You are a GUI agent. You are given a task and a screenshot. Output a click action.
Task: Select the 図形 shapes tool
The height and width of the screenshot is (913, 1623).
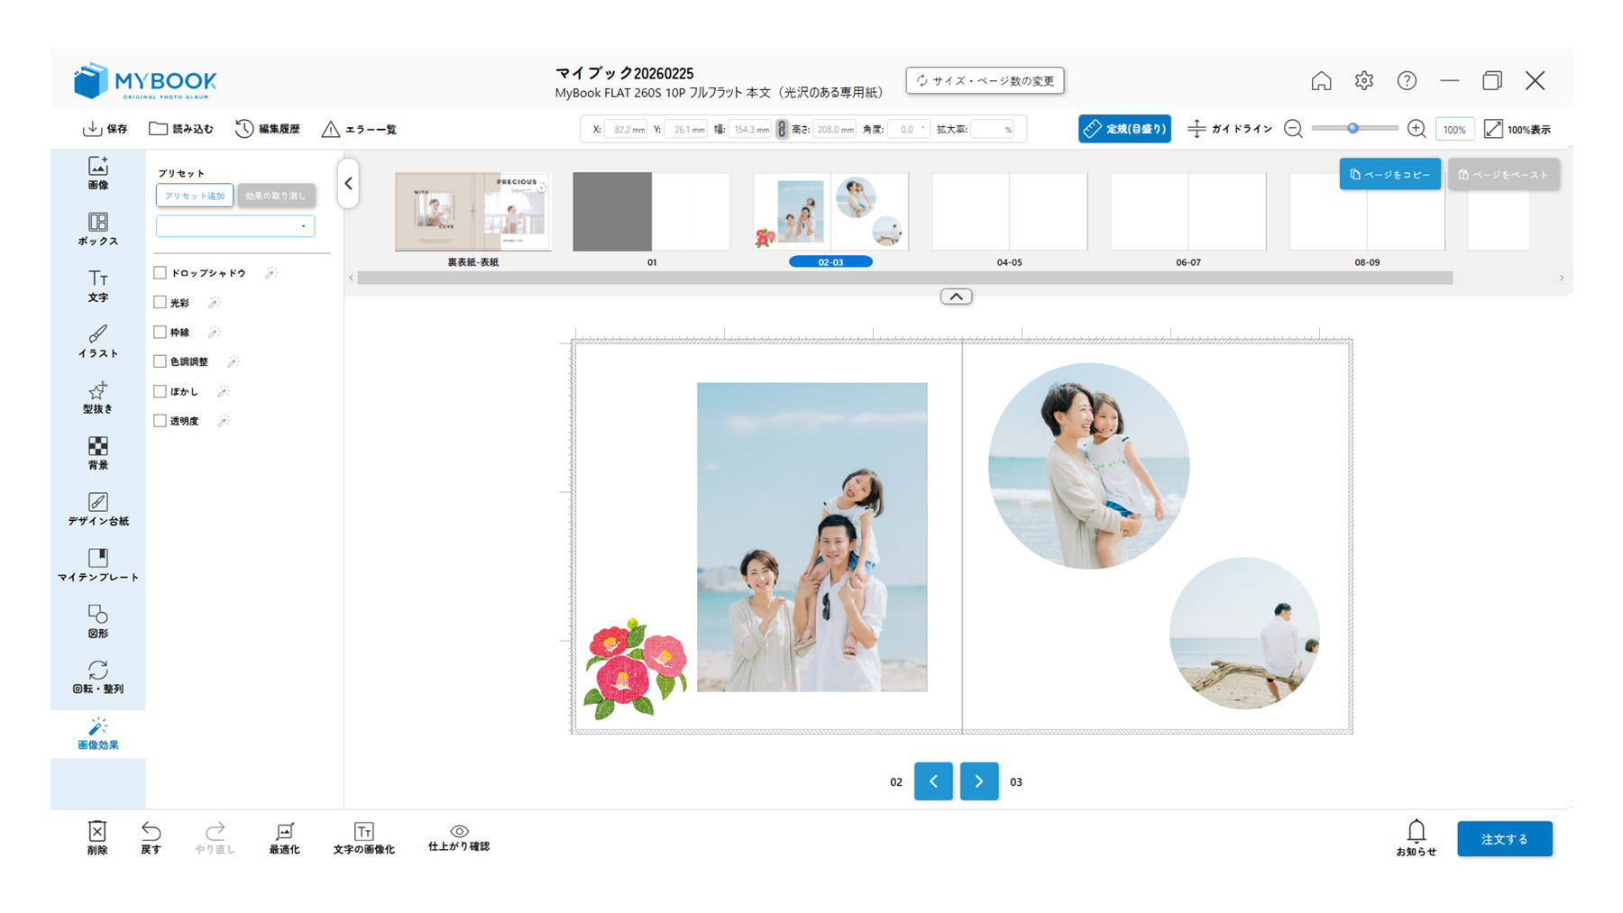coord(97,621)
